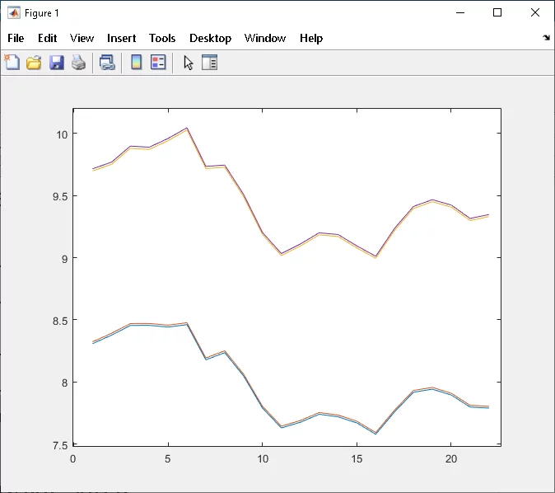Open a file using the folder icon

click(x=34, y=63)
